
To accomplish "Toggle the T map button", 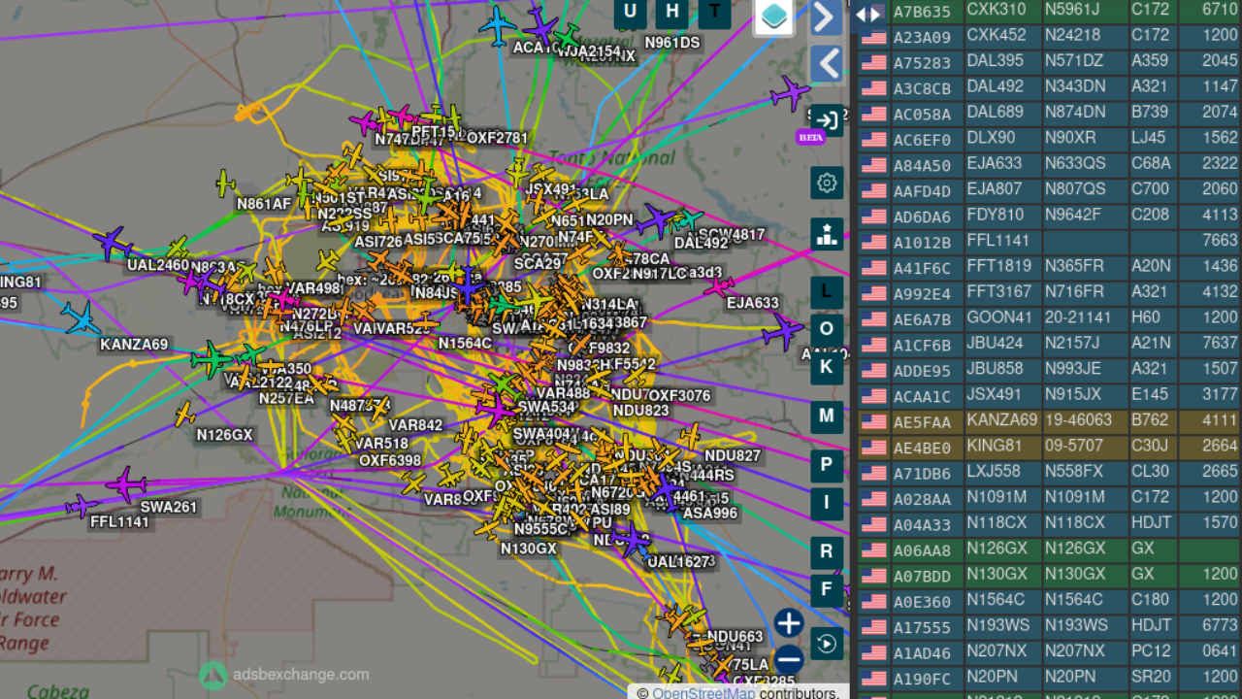I will 715,12.
